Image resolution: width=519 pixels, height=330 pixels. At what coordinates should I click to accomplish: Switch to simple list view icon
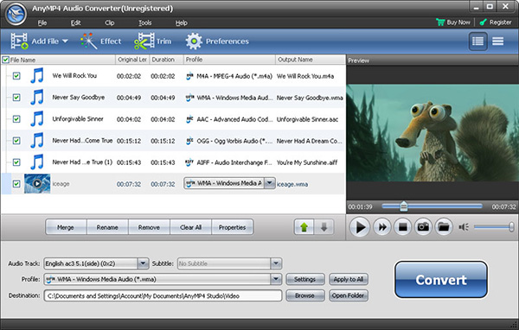click(x=498, y=41)
